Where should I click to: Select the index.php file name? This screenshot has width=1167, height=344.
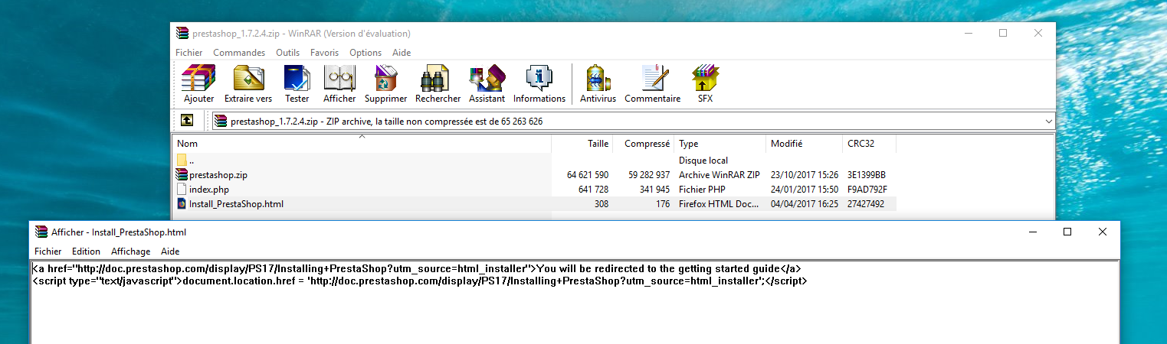pyautogui.click(x=208, y=190)
